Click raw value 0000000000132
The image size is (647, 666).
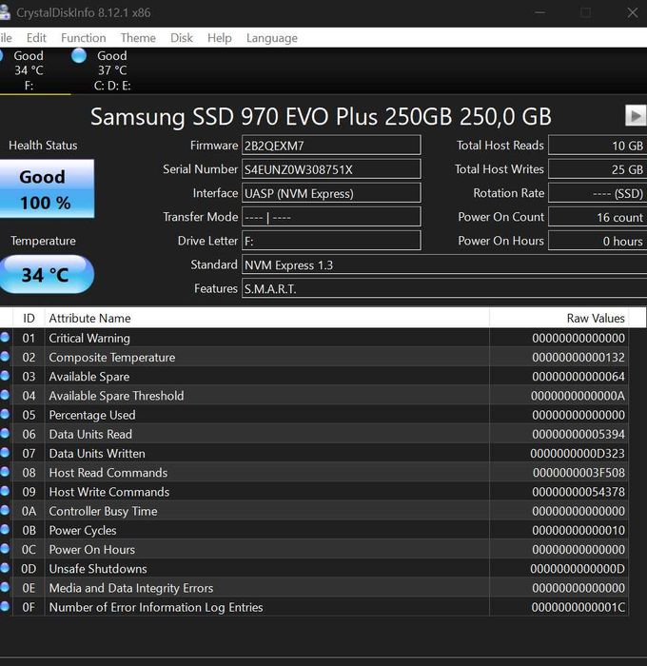(578, 358)
